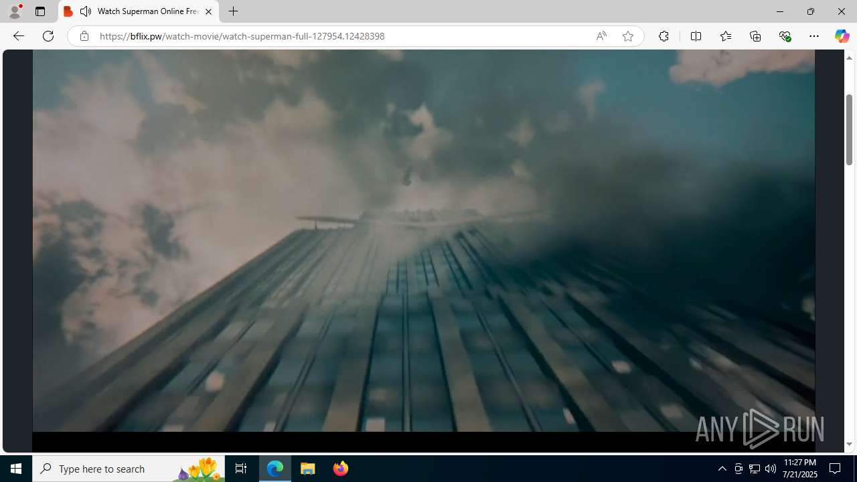The image size is (857, 482).
Task: Switch to the Watch Superman Online tab
Action: [139, 11]
